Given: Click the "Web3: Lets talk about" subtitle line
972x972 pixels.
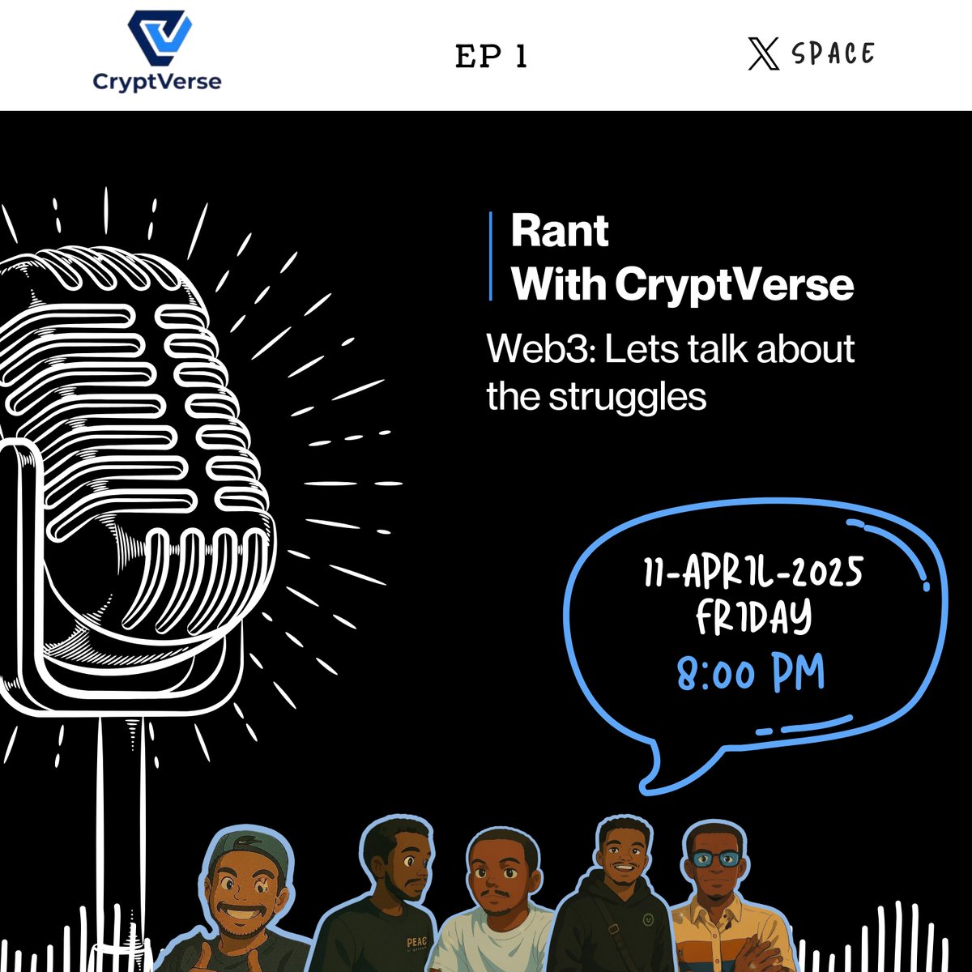Looking at the screenshot, I should 671,349.
